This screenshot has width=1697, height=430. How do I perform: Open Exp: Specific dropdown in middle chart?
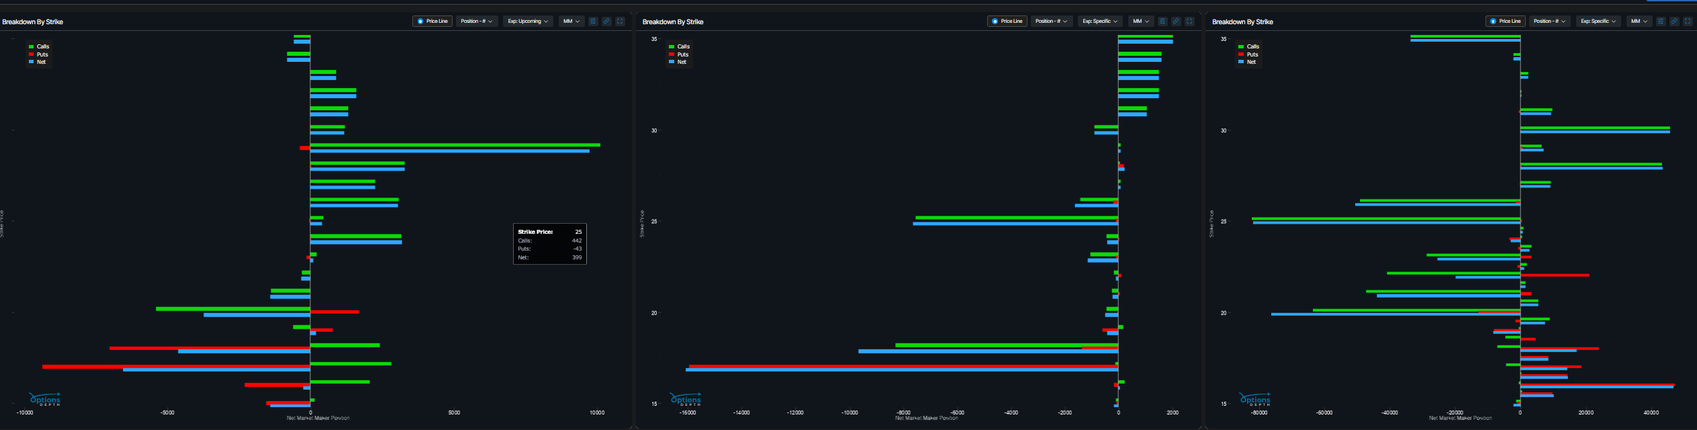(1100, 21)
